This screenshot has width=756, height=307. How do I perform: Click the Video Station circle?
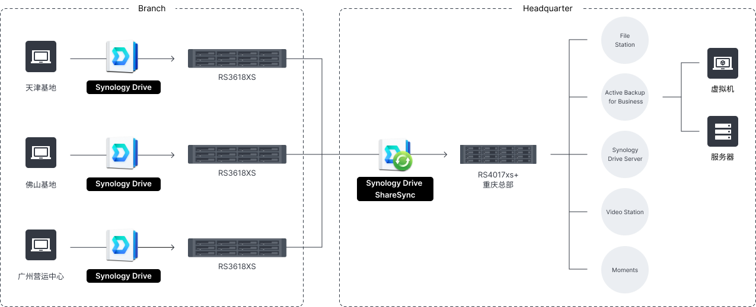tap(625, 212)
